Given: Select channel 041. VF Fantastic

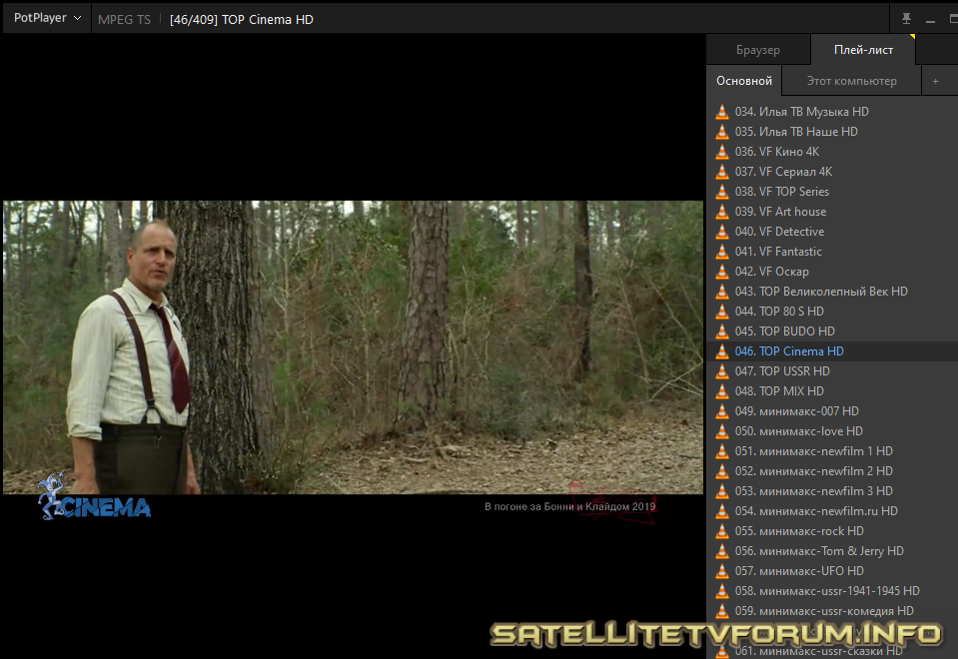Looking at the screenshot, I should click(832, 251).
